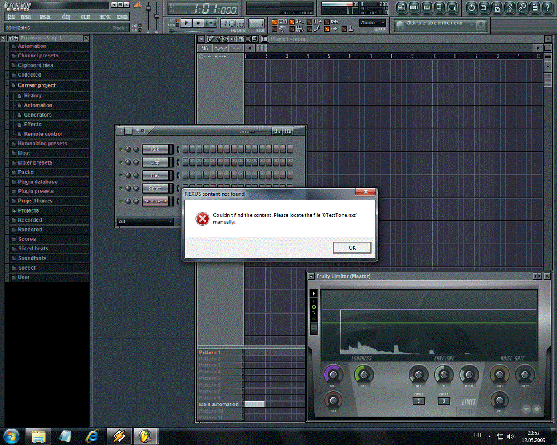
Task: Click the Stop button in transport
Action: (198, 23)
